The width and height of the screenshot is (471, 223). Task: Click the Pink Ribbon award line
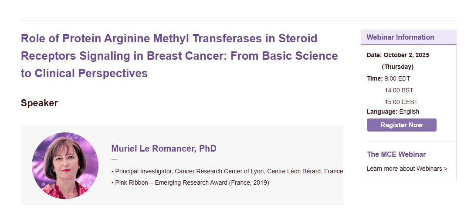pyautogui.click(x=190, y=182)
